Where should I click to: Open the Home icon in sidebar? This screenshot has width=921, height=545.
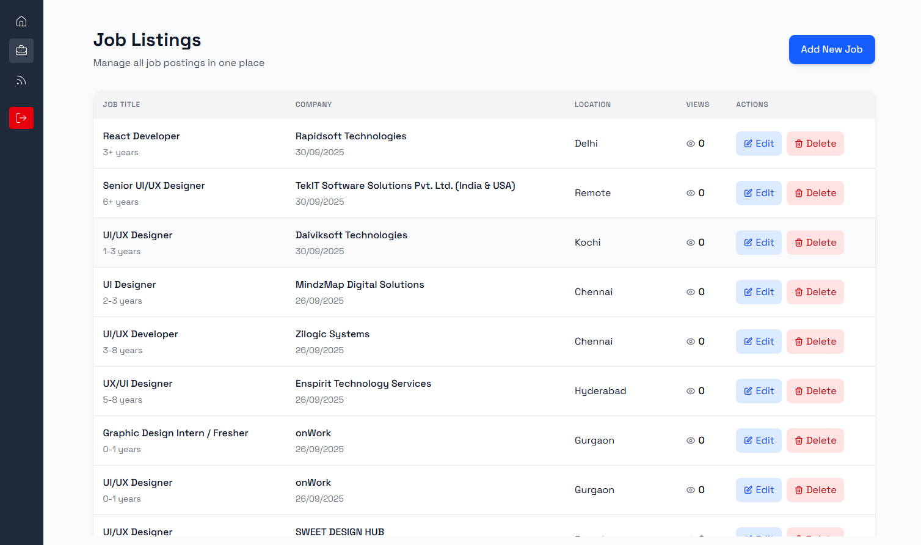(21, 21)
